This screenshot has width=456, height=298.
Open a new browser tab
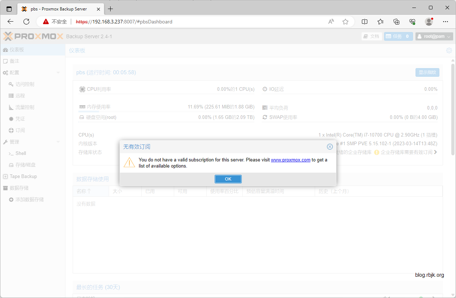pos(111,9)
